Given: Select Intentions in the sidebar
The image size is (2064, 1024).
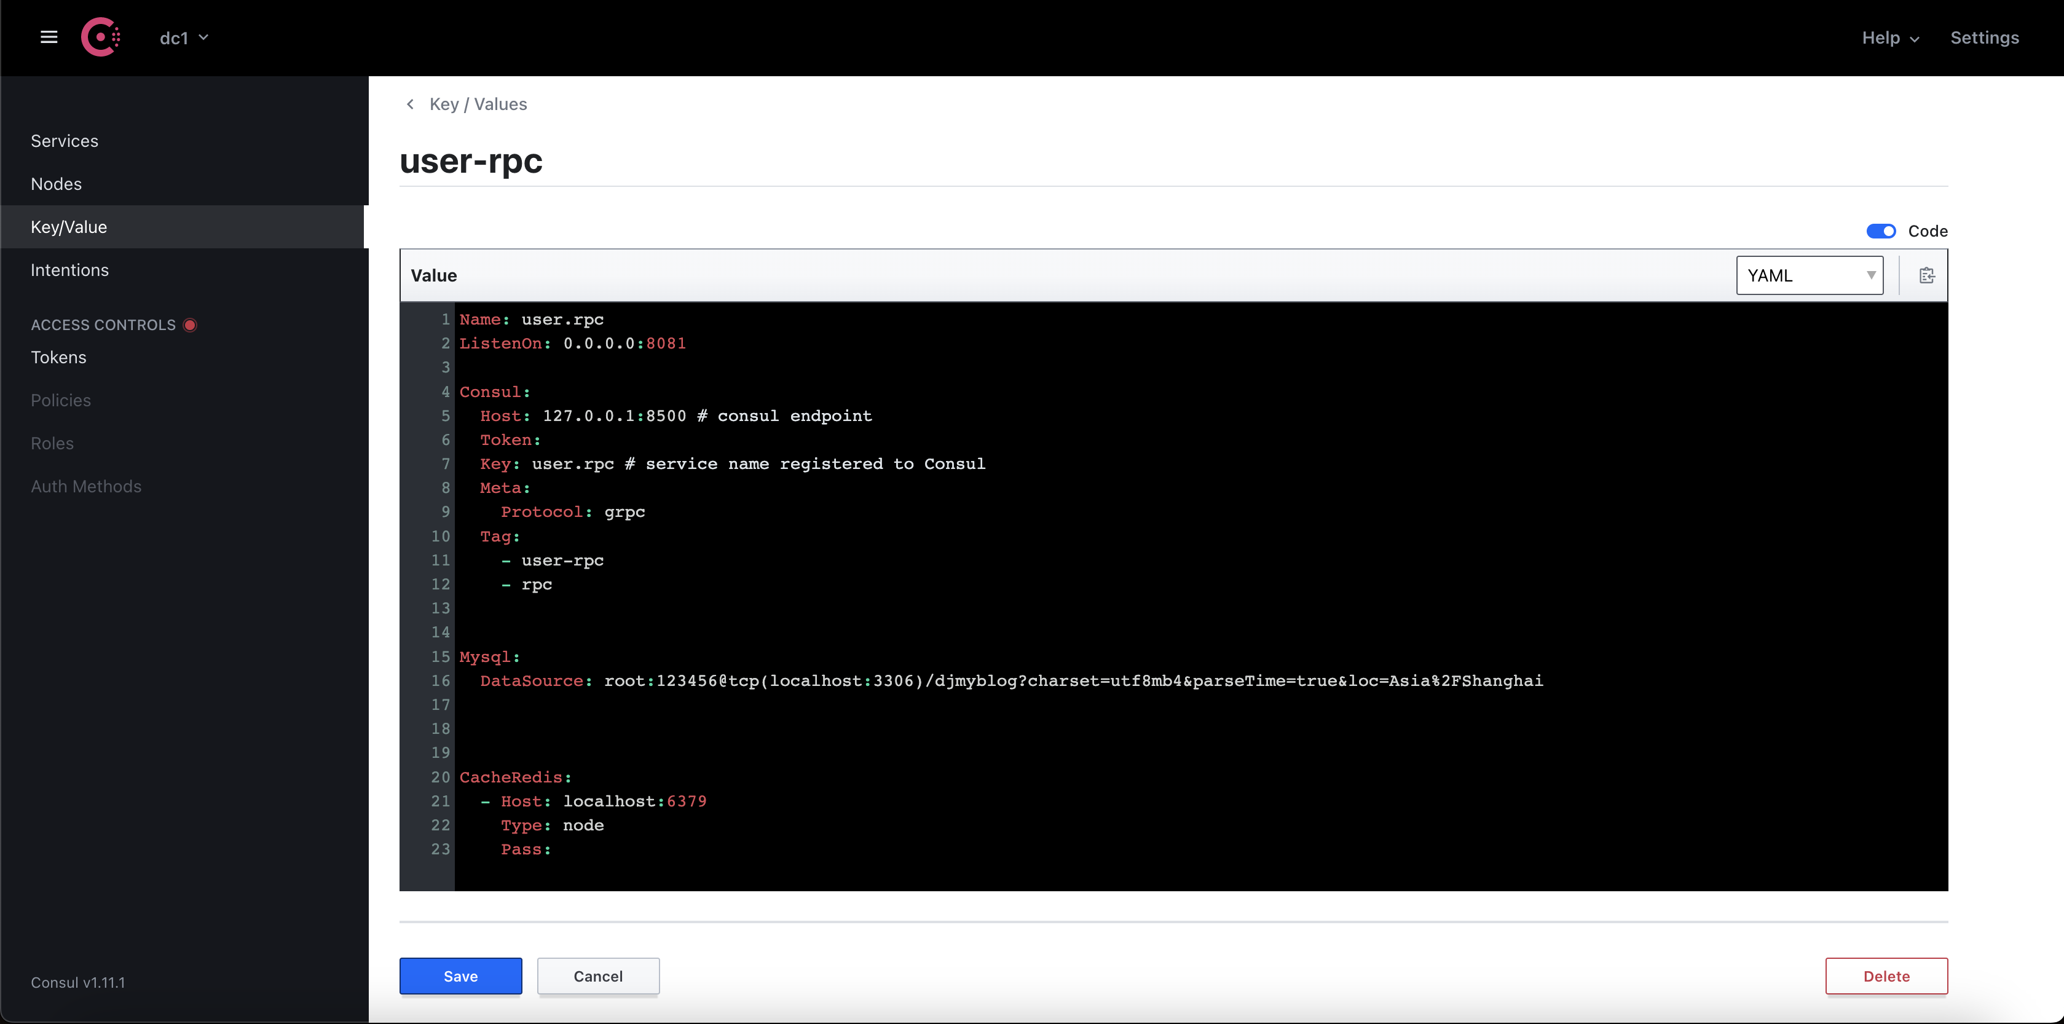Looking at the screenshot, I should tap(69, 270).
